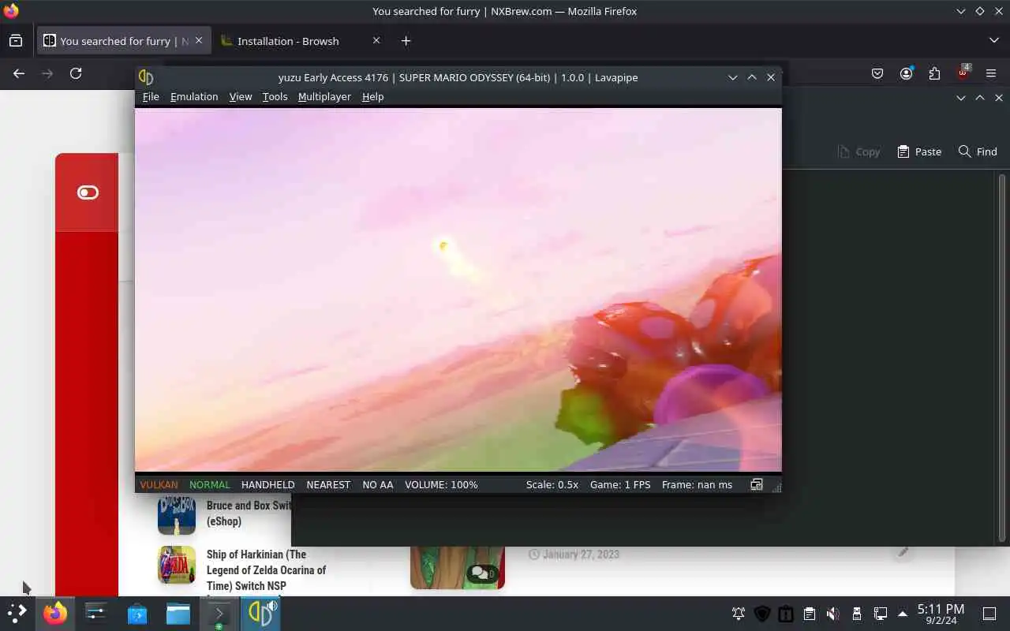Toggle the VULKAN renderer status button
This screenshot has height=631, width=1010.
point(159,484)
